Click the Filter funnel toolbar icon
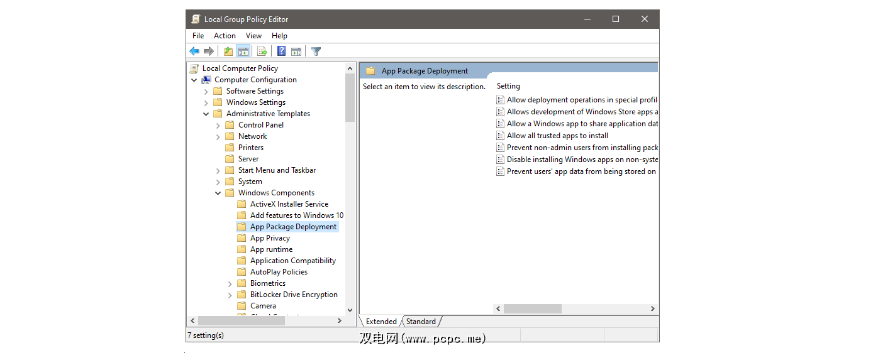This screenshot has height=353, width=873. click(316, 52)
